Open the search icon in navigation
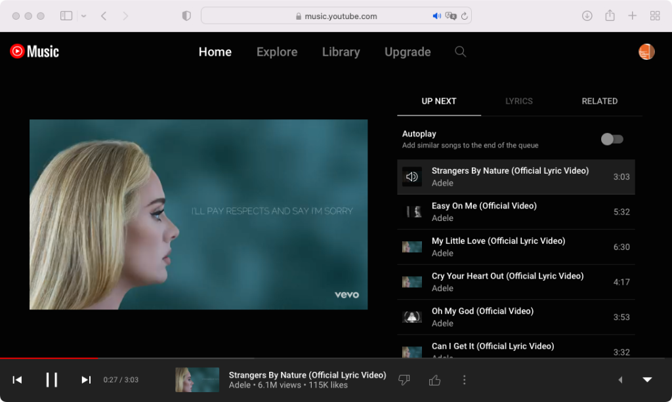The height and width of the screenshot is (402, 672). pyautogui.click(x=461, y=52)
